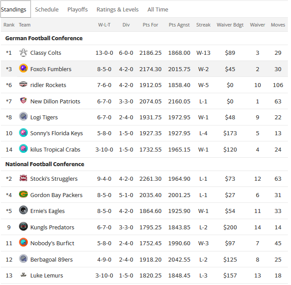Image resolution: width=291 pixels, height=285 pixels.
Task: Click the Waiver Bdgt column header
Action: pyautogui.click(x=230, y=25)
